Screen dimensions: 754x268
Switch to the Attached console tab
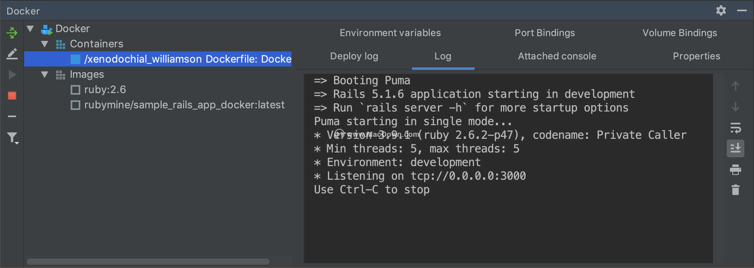click(x=557, y=56)
